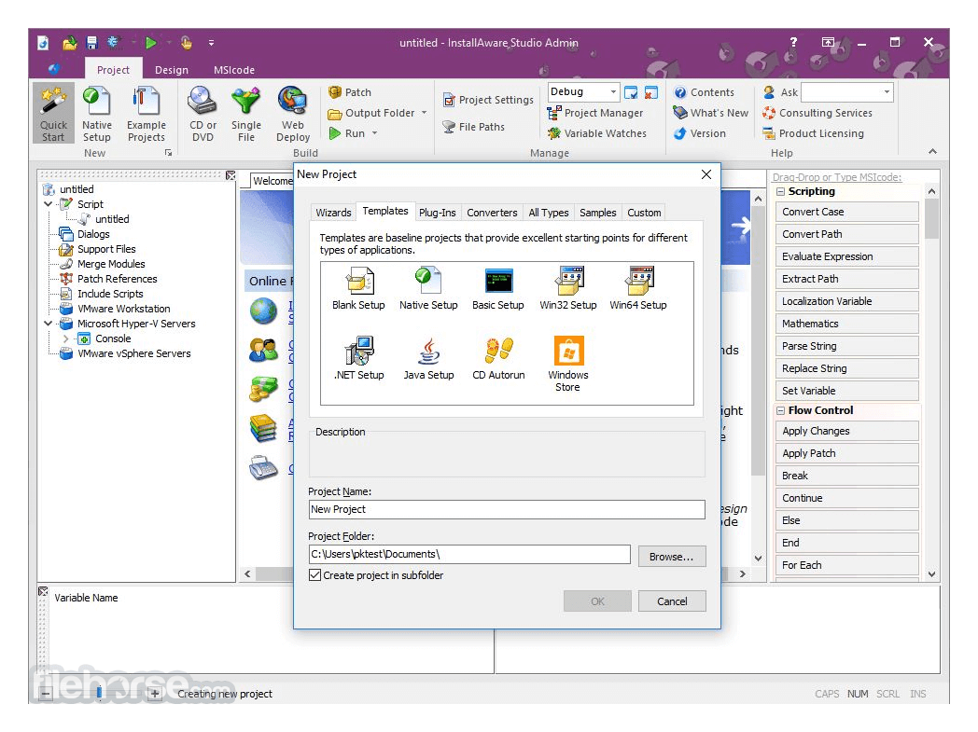Click the For Each command
The width and height of the screenshot is (978, 732).
click(x=847, y=565)
